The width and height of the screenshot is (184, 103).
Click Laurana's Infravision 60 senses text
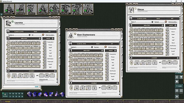(43, 80)
